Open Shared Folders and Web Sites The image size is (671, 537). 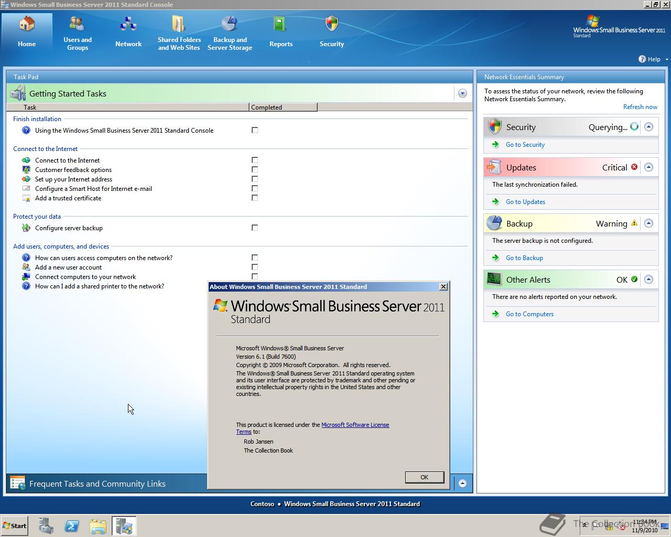[179, 34]
